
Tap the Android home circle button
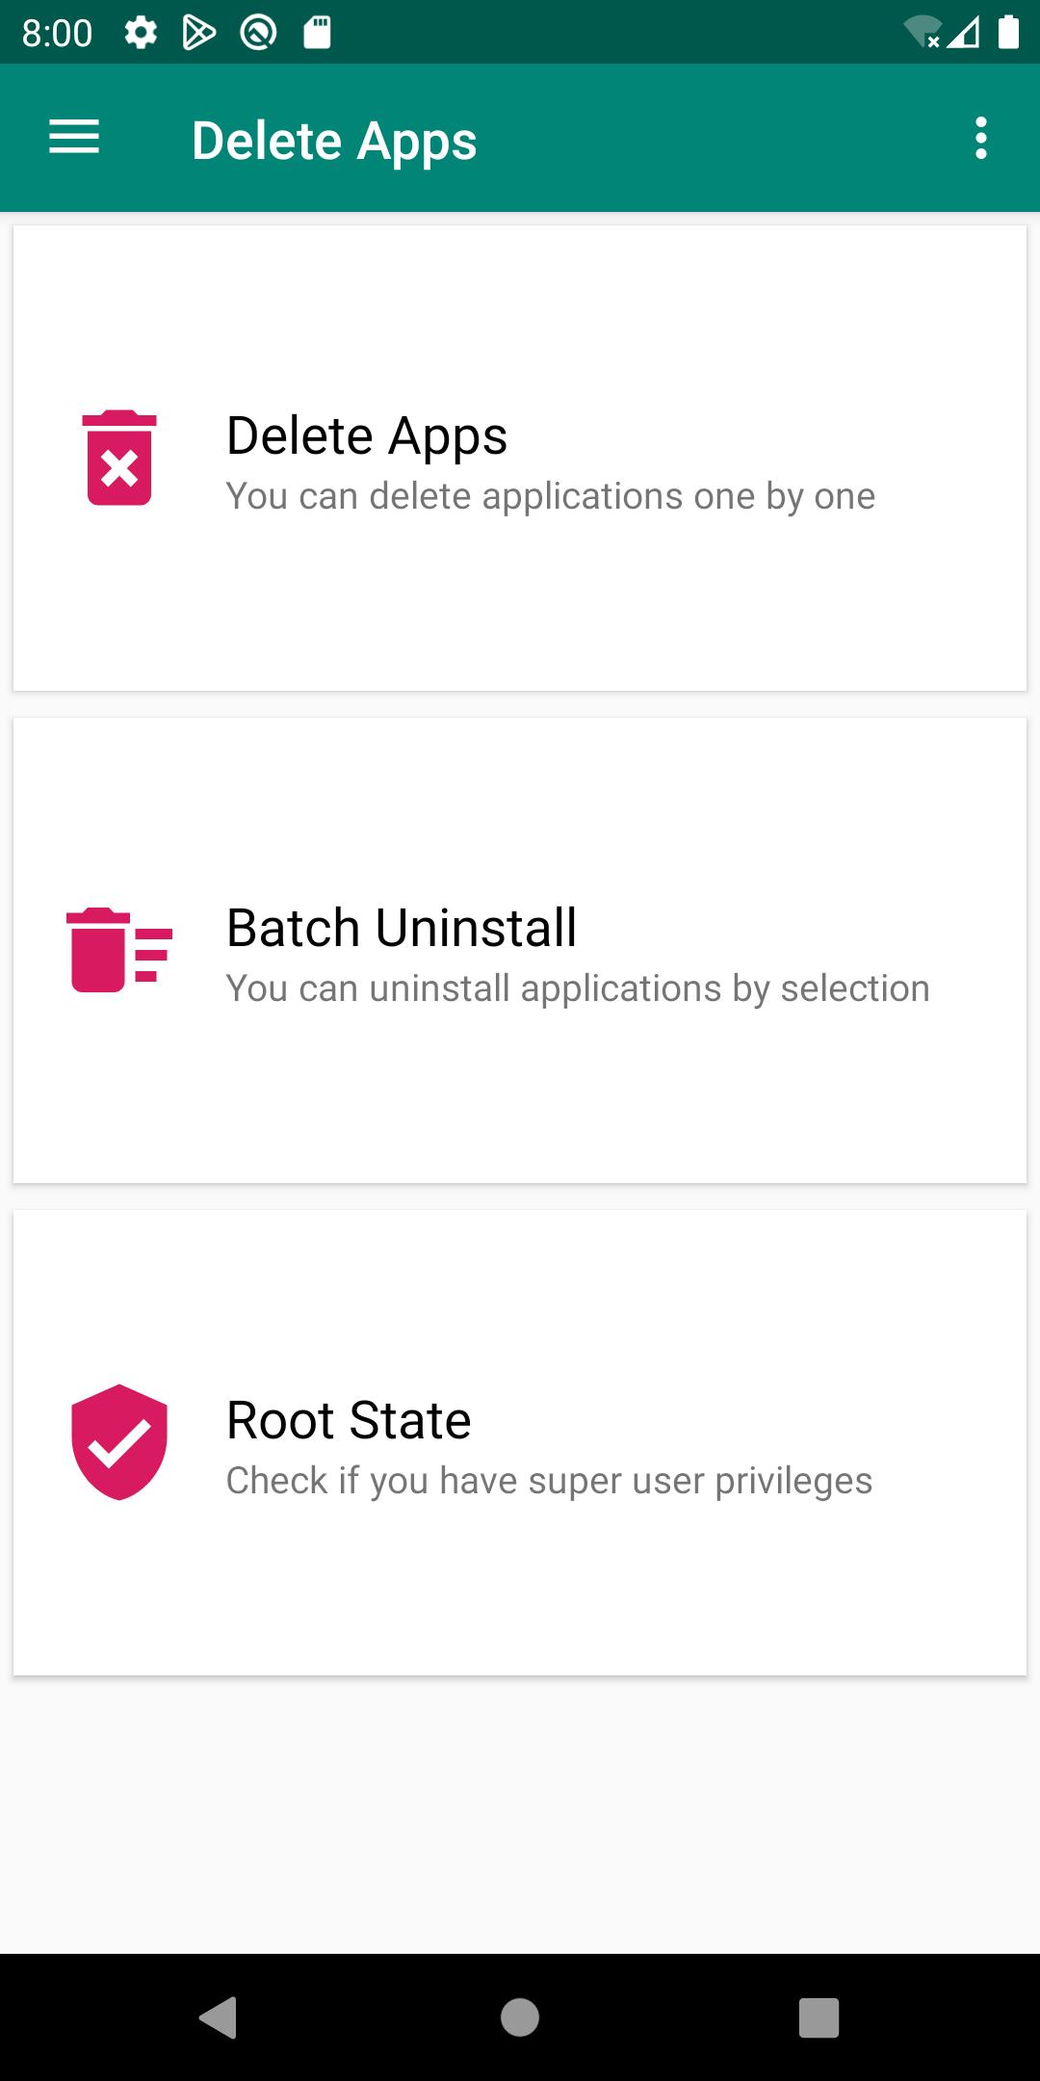click(520, 2017)
